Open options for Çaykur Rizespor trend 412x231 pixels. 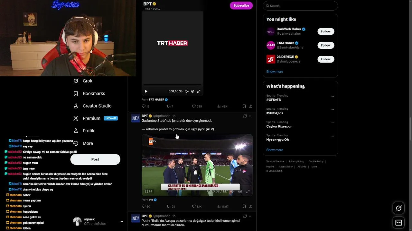tap(332, 123)
